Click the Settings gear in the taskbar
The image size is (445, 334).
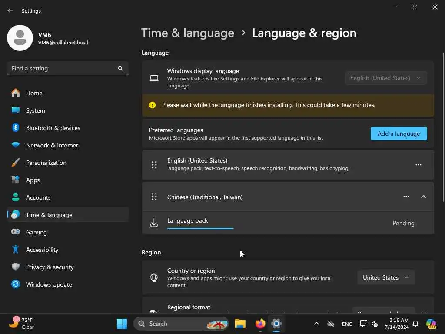coord(276,324)
